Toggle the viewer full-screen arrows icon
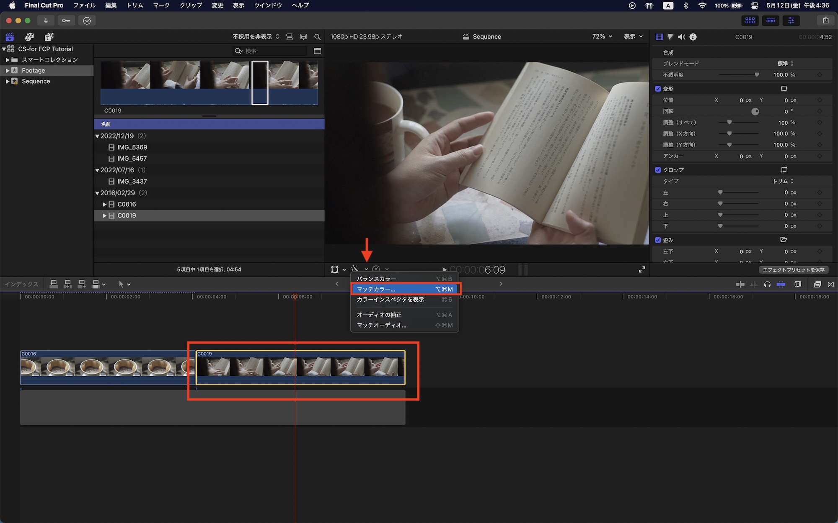The width and height of the screenshot is (838, 523). [642, 269]
